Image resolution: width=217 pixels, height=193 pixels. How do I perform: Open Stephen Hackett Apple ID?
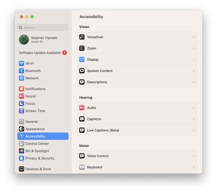(43, 39)
